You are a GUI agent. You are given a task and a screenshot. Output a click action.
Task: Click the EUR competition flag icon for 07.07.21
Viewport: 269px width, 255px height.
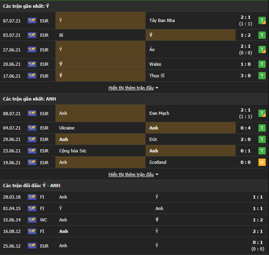(x=32, y=20)
